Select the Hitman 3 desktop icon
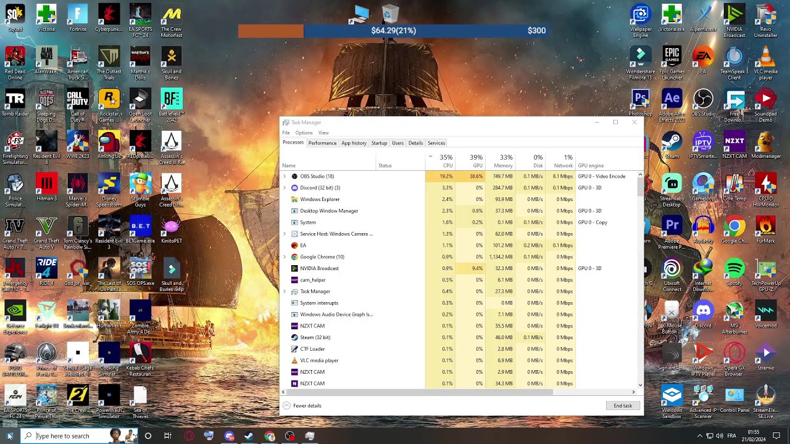The height and width of the screenshot is (444, 790). (x=46, y=187)
